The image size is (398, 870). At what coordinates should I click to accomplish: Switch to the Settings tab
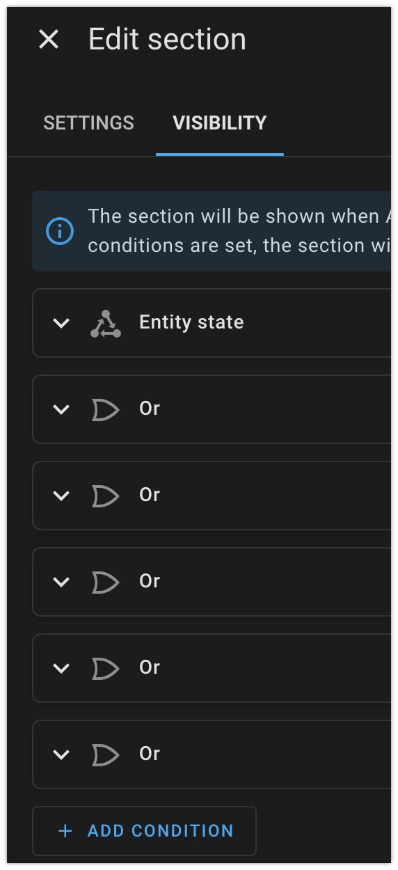tap(88, 123)
